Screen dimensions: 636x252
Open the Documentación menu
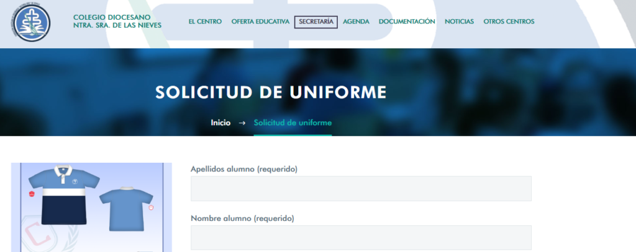click(x=407, y=22)
